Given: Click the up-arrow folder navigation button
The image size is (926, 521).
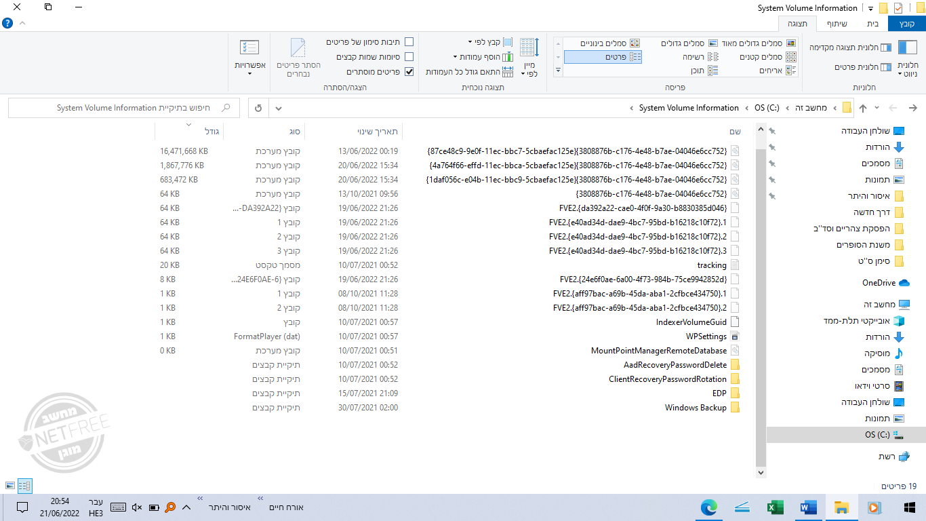Looking at the screenshot, I should 863,108.
